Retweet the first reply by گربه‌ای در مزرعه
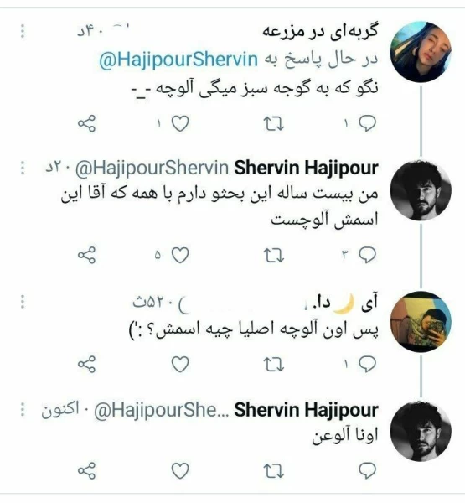Viewport: 465px width, 503px height. tap(273, 124)
